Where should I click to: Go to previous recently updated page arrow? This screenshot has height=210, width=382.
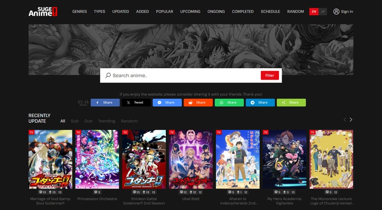[x=345, y=120]
